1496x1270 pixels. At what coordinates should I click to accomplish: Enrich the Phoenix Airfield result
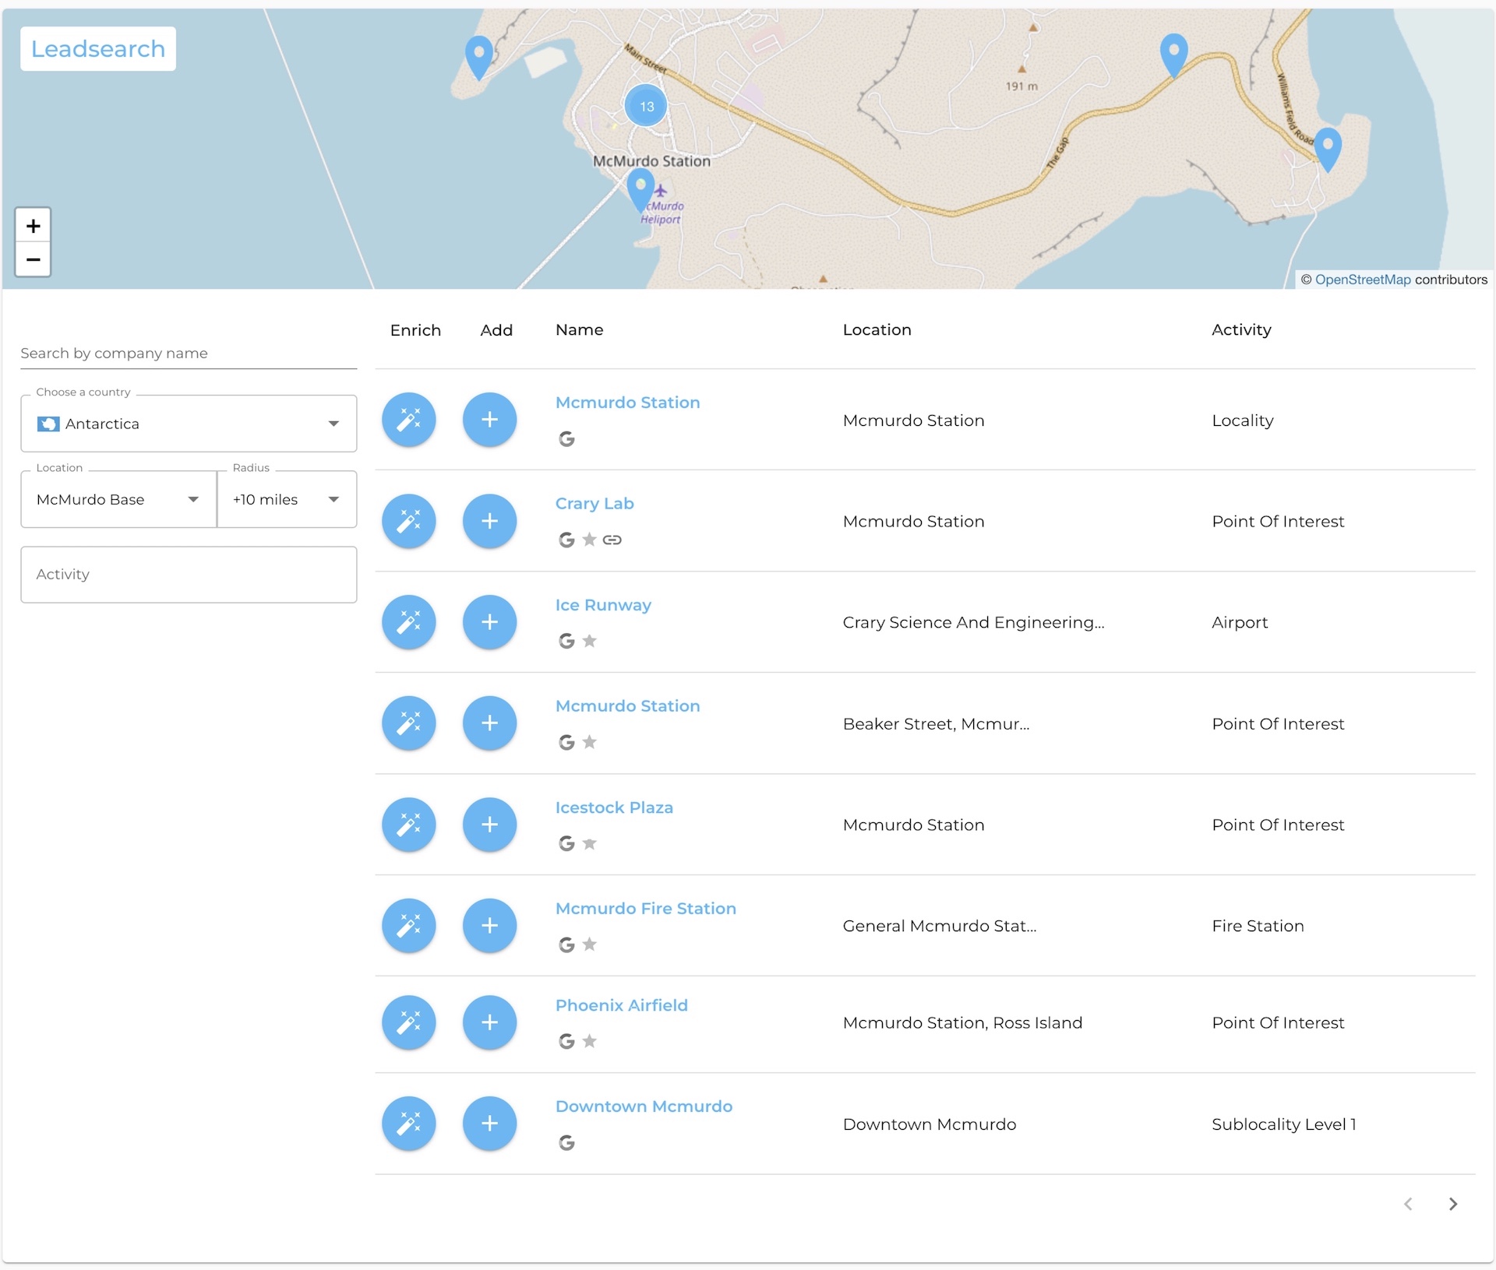pyautogui.click(x=408, y=1022)
